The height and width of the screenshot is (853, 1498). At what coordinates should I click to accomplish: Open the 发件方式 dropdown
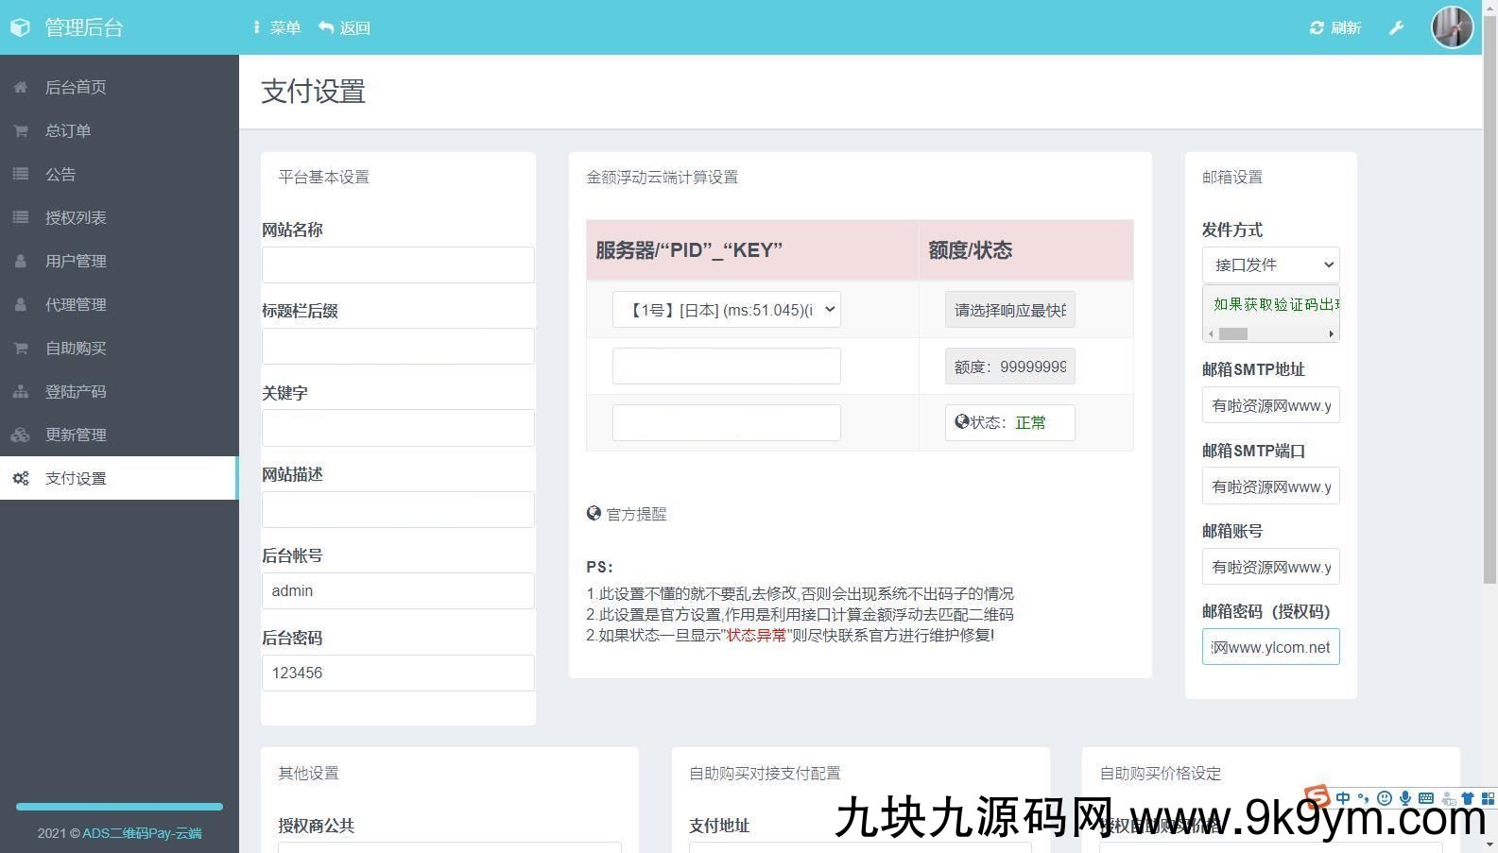click(x=1270, y=264)
